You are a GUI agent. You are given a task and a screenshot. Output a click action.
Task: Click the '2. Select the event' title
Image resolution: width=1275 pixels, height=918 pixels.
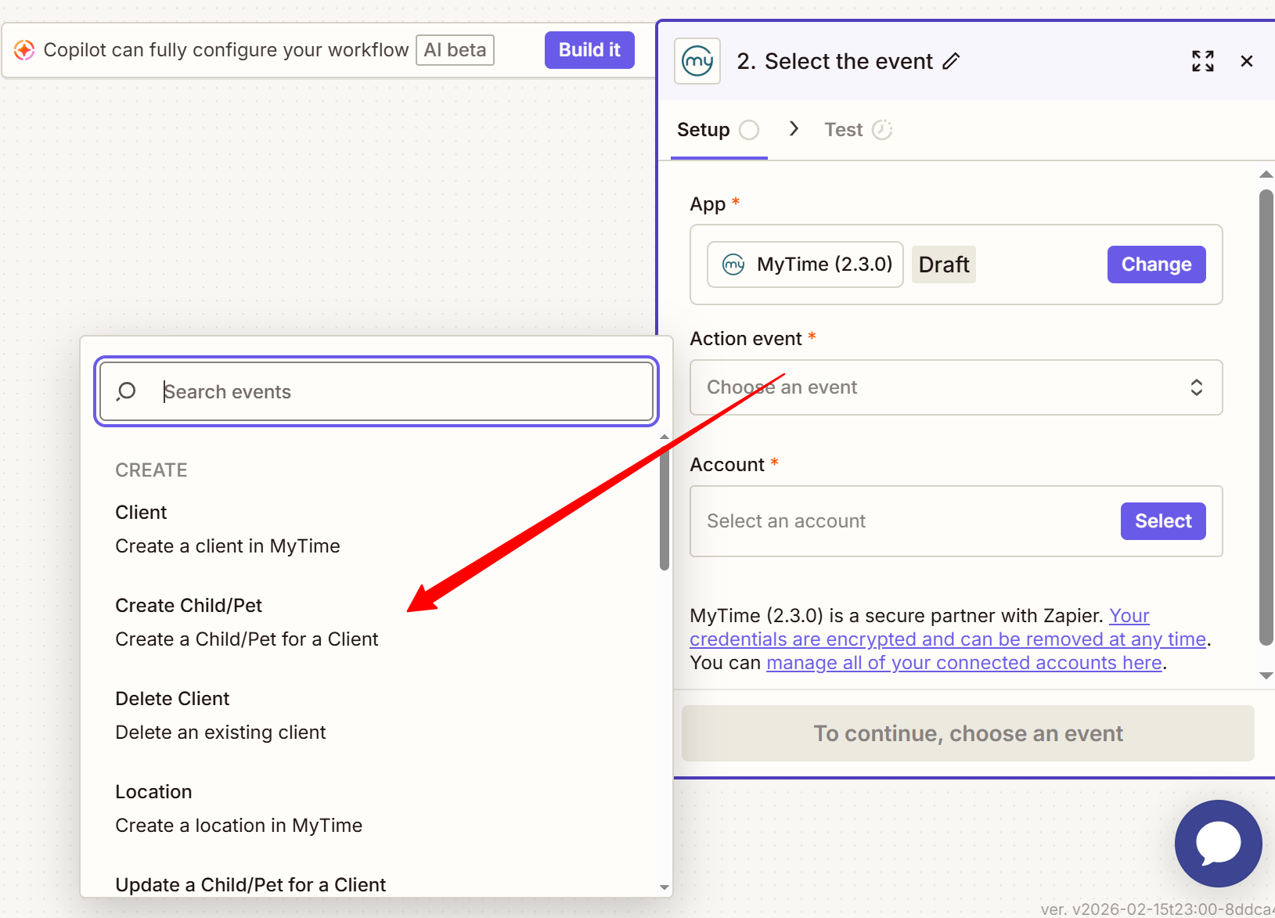coord(835,61)
